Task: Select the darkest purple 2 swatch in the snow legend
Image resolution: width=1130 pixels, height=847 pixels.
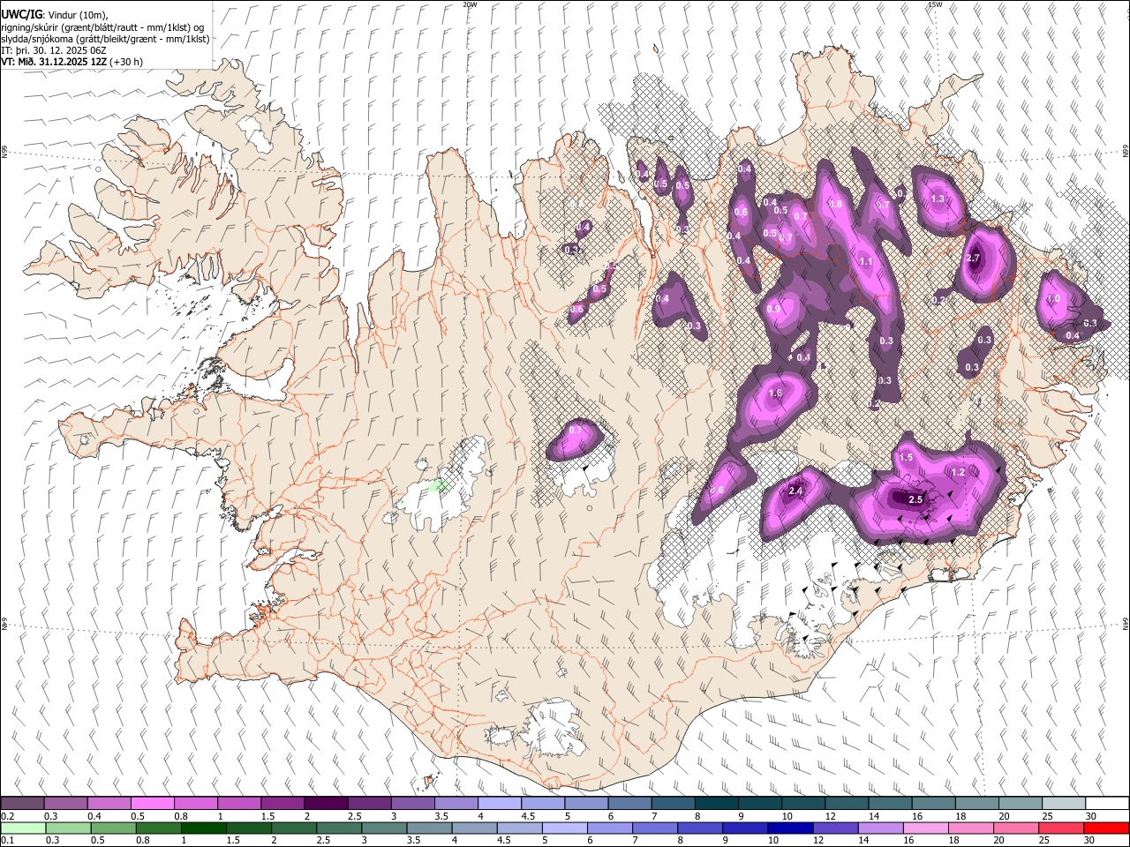Action: point(325,803)
